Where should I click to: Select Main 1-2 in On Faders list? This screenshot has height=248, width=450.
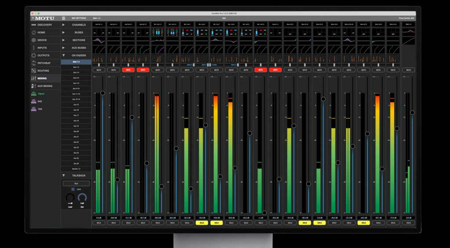(76, 62)
